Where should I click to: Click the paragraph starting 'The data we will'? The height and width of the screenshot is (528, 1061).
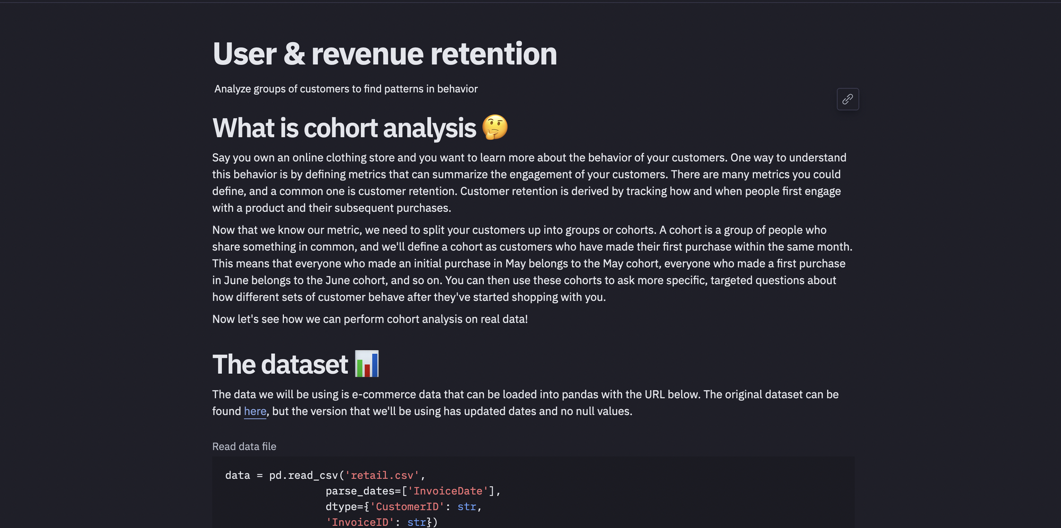tap(526, 402)
